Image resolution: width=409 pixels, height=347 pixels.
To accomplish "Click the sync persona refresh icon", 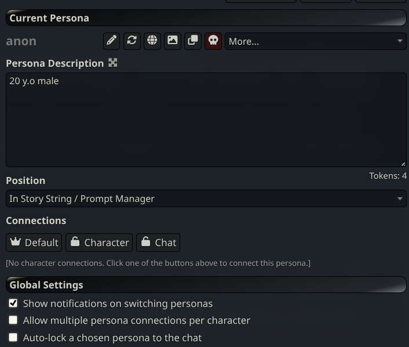I will click(x=132, y=41).
